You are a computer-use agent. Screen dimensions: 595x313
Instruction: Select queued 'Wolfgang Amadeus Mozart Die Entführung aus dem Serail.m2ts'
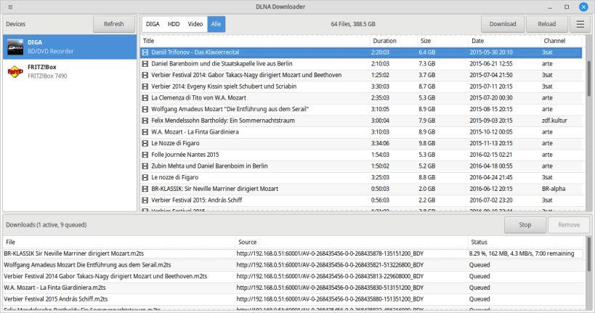click(87, 265)
